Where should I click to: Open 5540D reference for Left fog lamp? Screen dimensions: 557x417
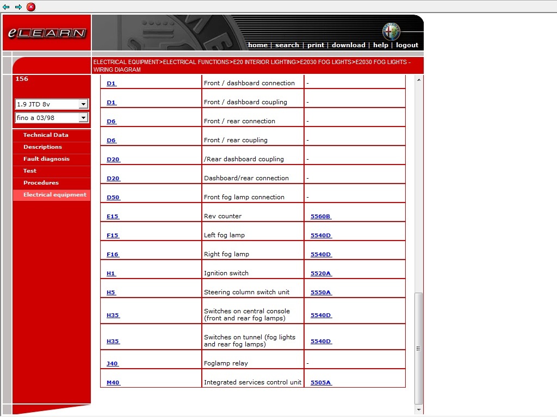321,236
